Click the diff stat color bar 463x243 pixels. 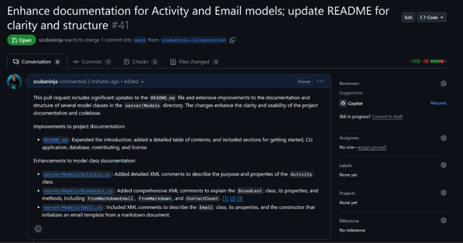click(438, 62)
